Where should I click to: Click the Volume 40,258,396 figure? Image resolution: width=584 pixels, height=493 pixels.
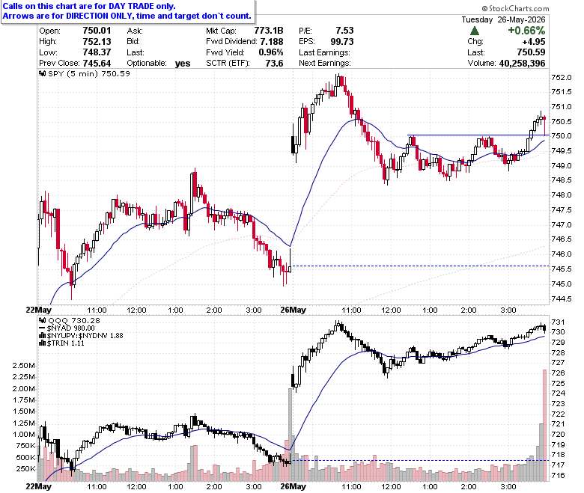point(522,64)
